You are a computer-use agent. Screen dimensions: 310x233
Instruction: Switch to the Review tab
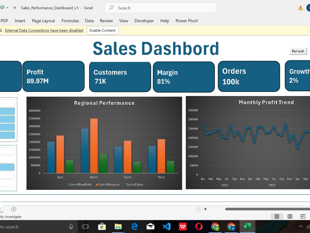106,21
